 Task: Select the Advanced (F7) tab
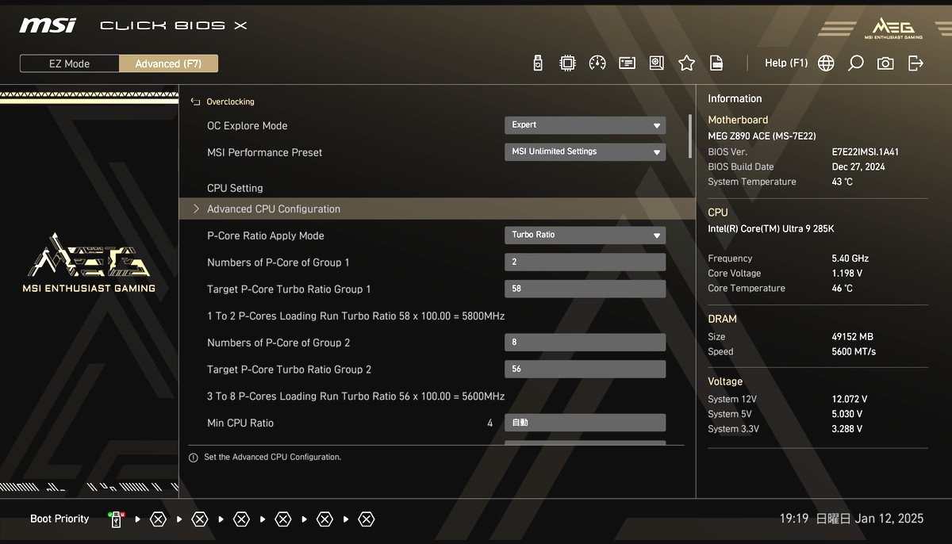click(168, 63)
